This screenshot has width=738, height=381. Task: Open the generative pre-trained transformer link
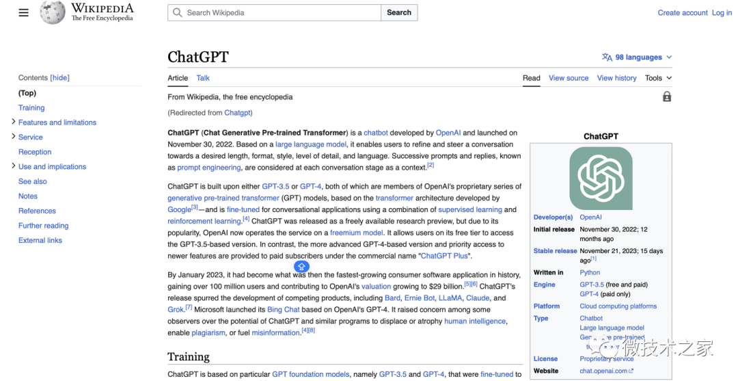tap(223, 198)
